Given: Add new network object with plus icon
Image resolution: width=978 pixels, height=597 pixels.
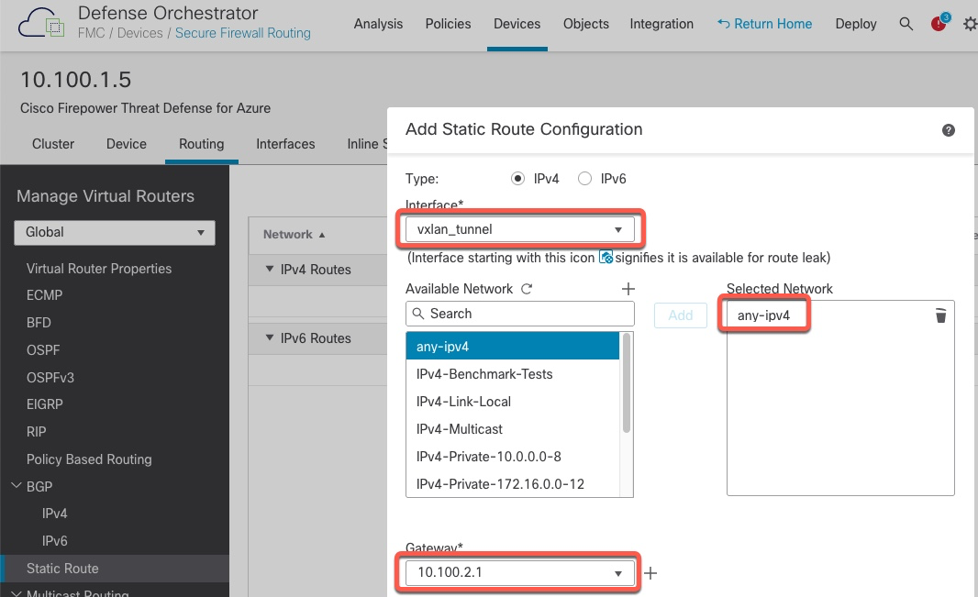Looking at the screenshot, I should coord(628,289).
